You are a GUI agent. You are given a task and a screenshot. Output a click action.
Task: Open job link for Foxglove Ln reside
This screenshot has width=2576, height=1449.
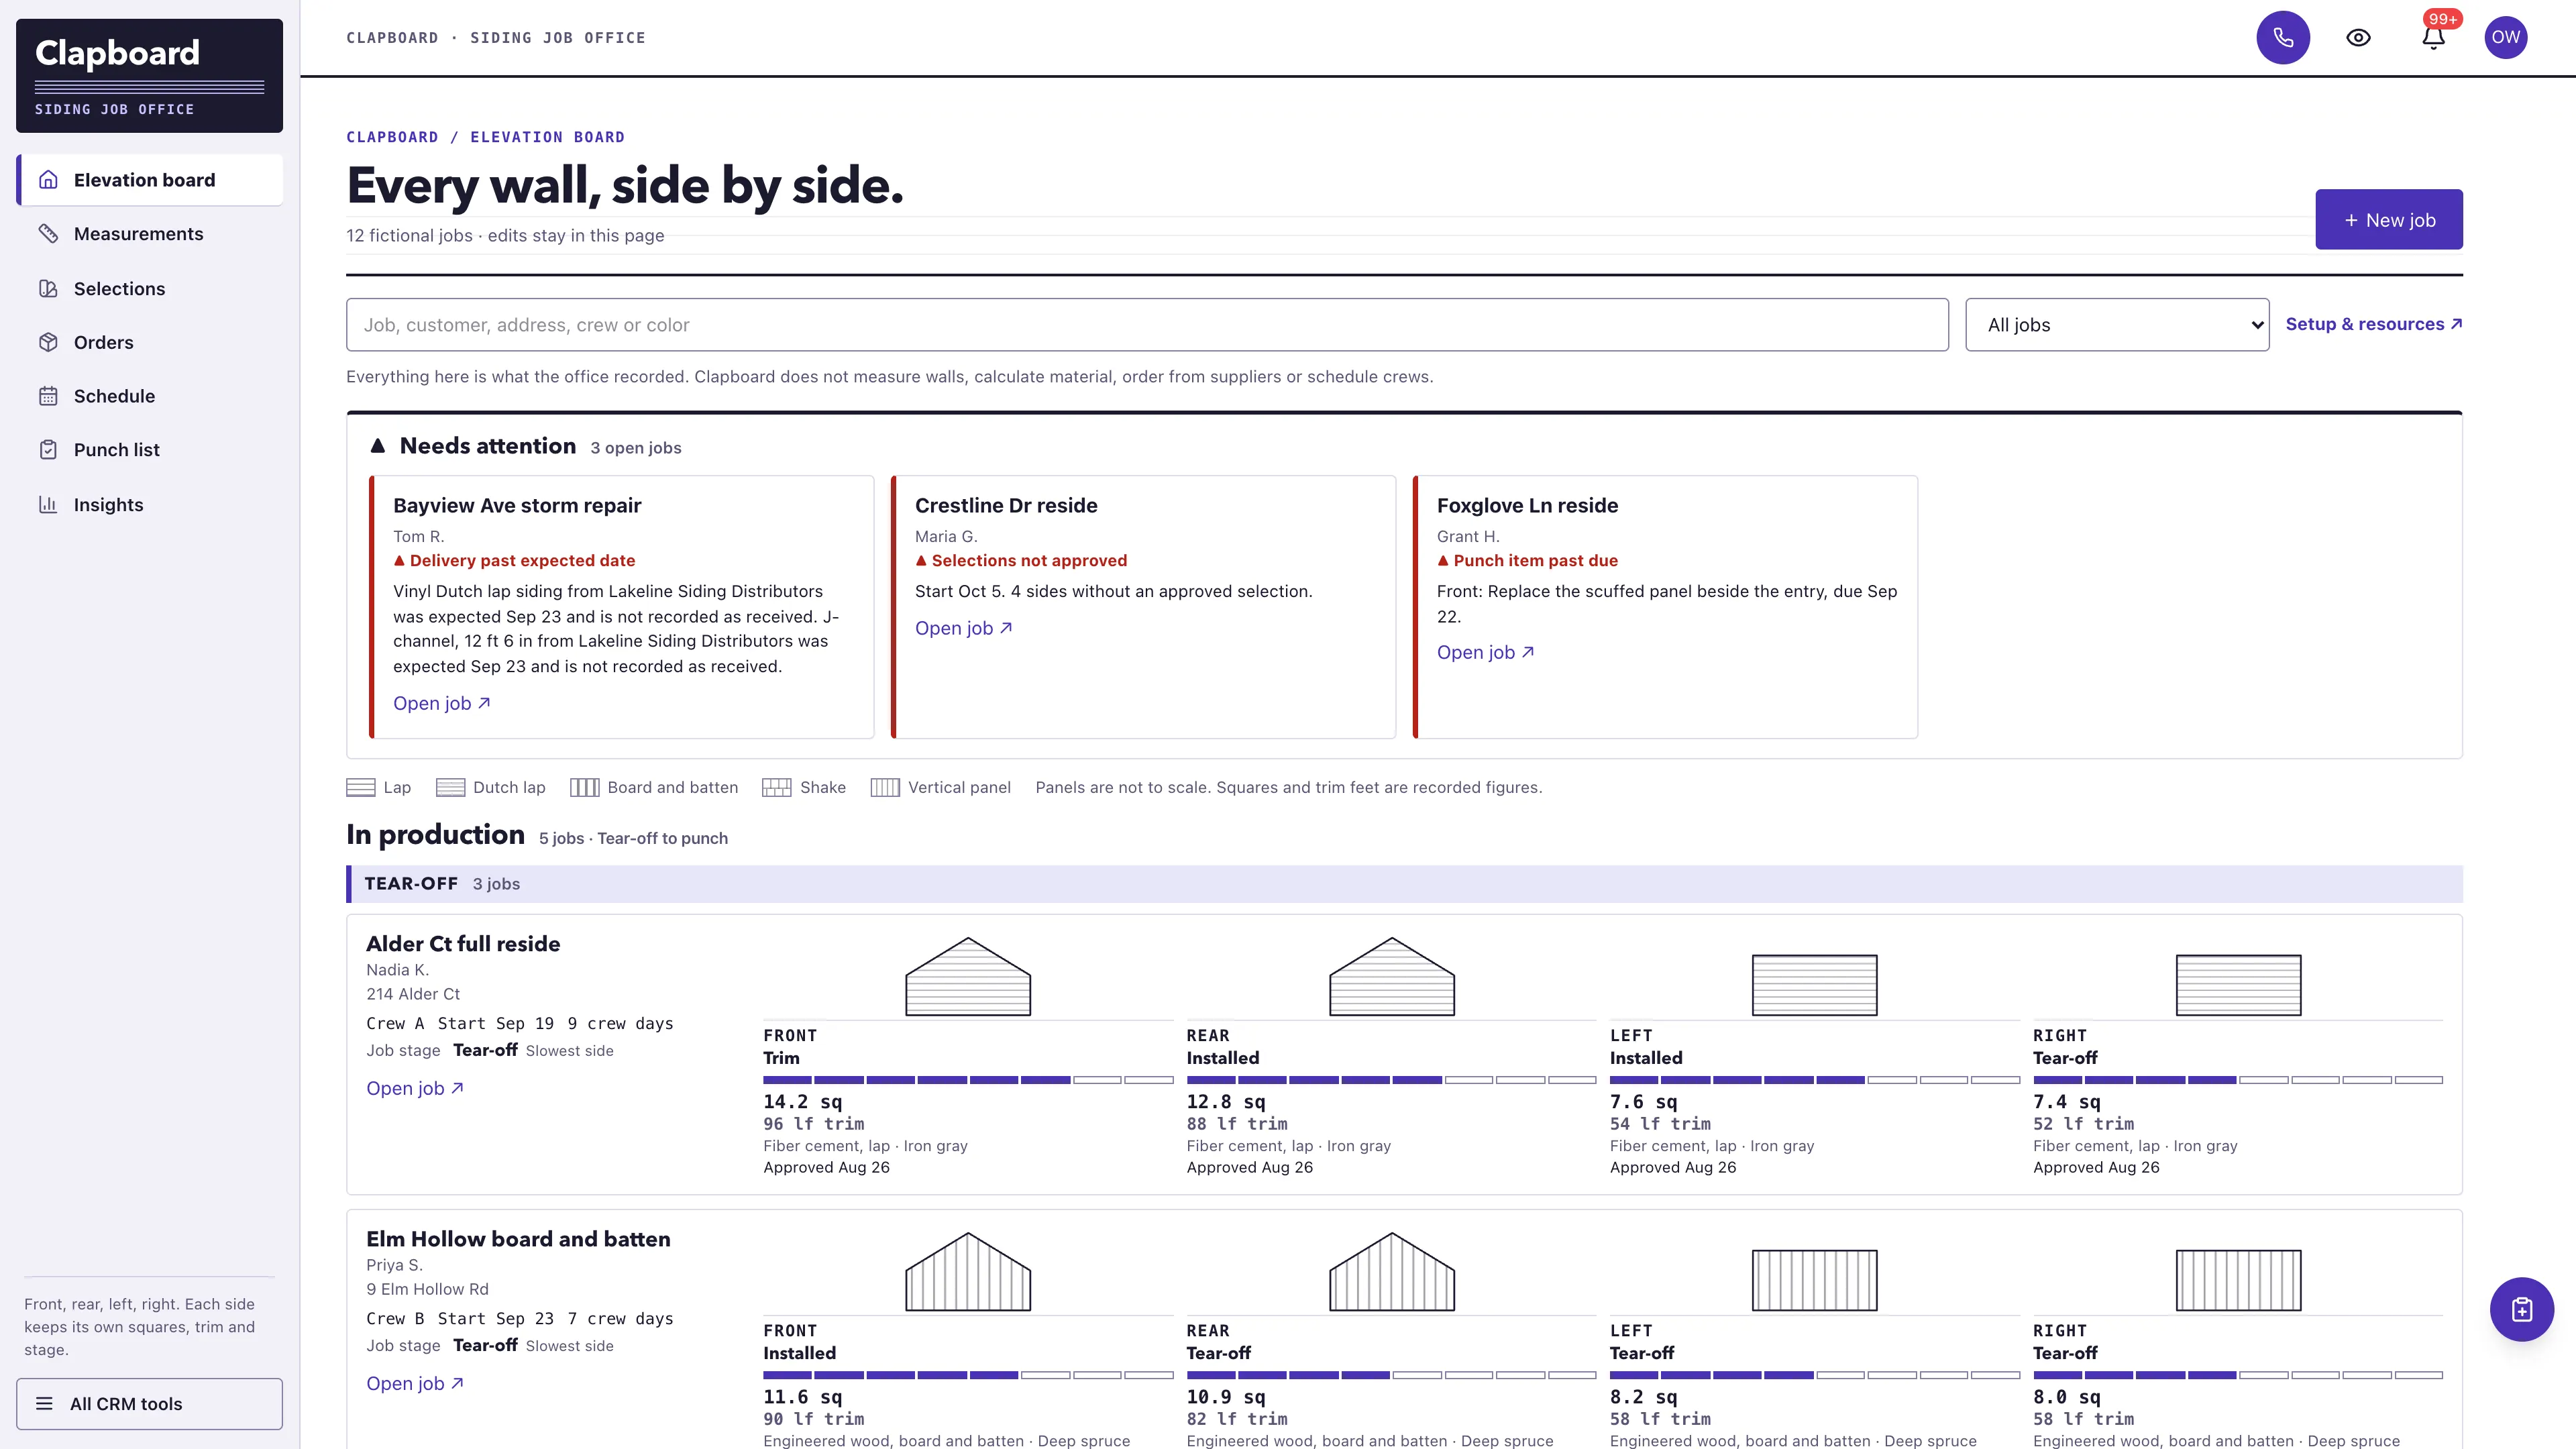1486,652
